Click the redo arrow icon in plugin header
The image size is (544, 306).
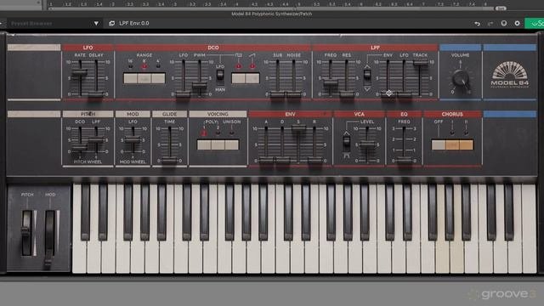pos(490,24)
